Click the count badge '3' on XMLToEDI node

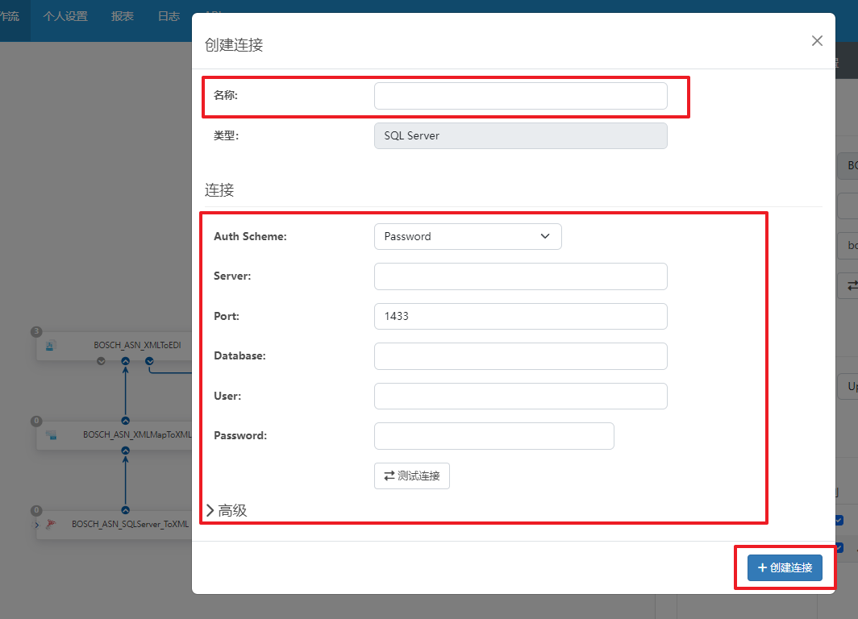click(x=36, y=332)
